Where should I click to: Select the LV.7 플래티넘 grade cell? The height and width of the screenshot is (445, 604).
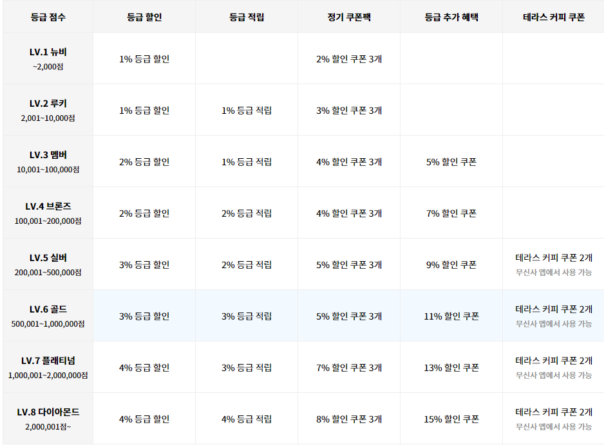(x=48, y=367)
